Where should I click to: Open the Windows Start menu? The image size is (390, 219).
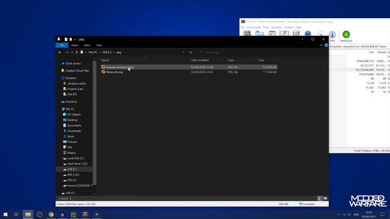pyautogui.click(x=5, y=214)
